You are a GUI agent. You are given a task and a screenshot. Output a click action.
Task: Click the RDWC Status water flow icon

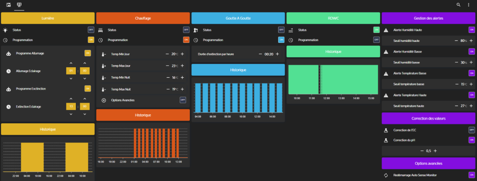click(290, 30)
